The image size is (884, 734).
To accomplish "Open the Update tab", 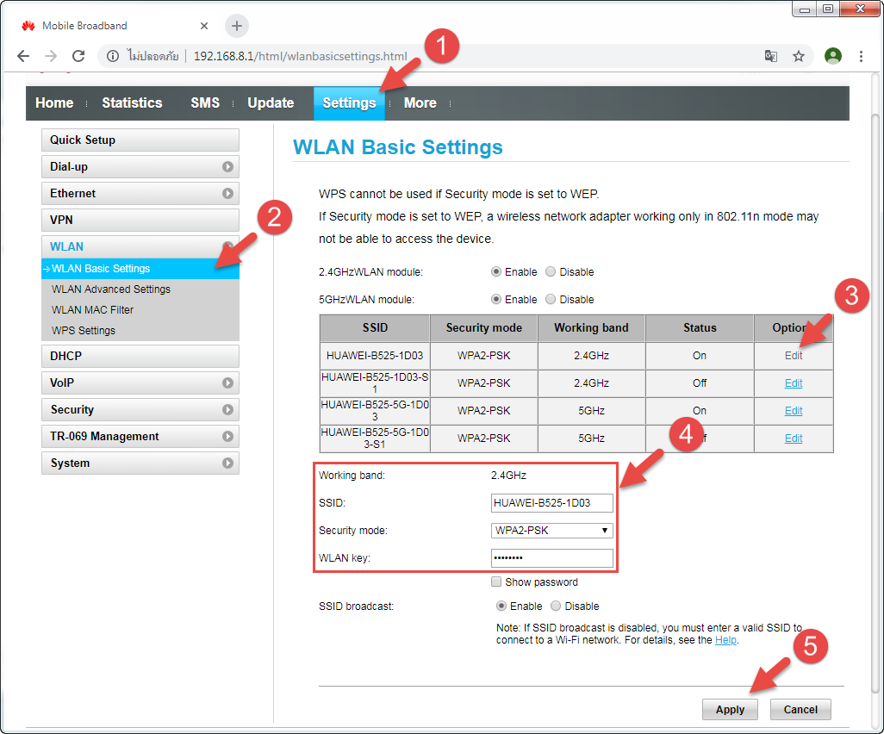I will coord(271,103).
